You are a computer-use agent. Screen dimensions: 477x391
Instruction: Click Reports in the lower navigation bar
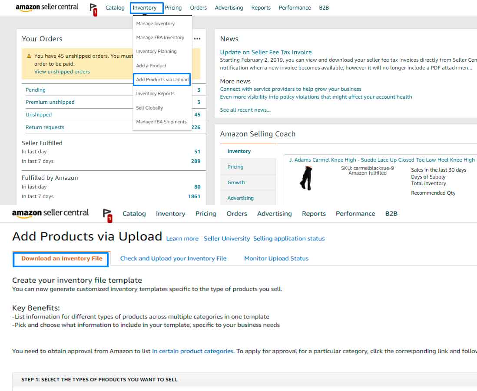pyautogui.click(x=314, y=214)
